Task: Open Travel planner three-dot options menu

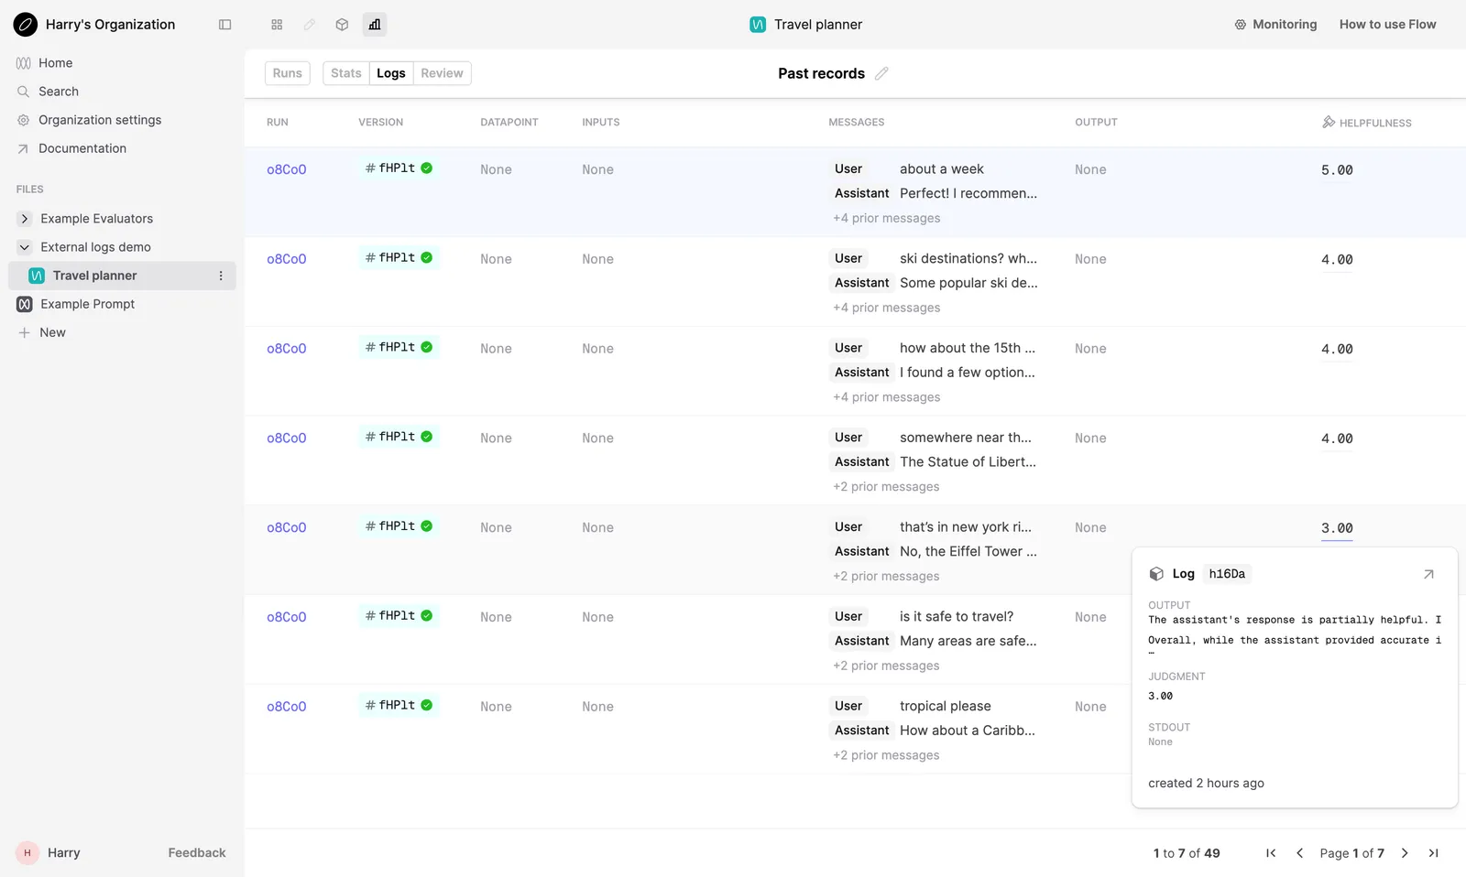Action: point(221,276)
